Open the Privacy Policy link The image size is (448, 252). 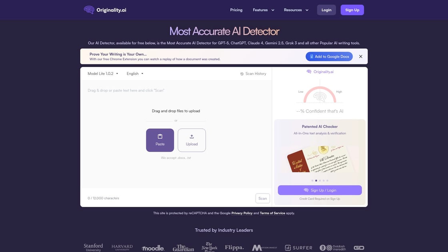point(242,212)
